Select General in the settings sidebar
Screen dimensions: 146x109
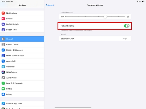(22, 39)
